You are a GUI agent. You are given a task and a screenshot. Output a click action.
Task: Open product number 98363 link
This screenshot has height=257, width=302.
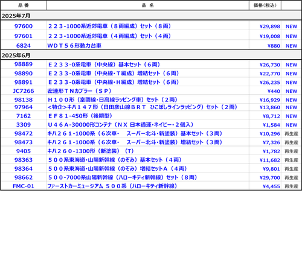click(24, 160)
